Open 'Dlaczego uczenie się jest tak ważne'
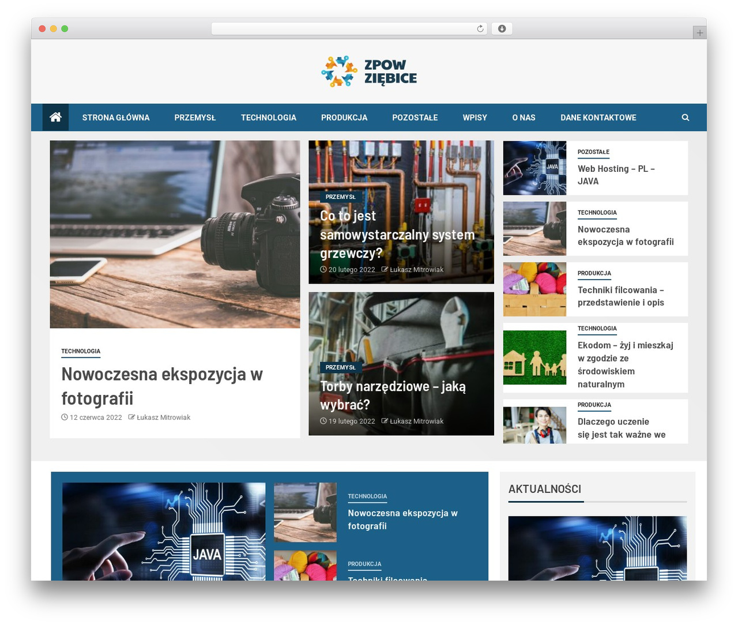The width and height of the screenshot is (738, 625). point(622,428)
